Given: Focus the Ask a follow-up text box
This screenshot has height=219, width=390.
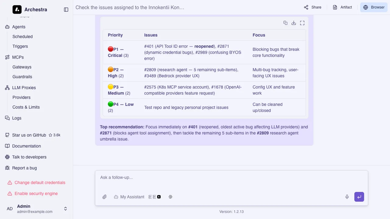Looking at the screenshot, I should (x=232, y=177).
